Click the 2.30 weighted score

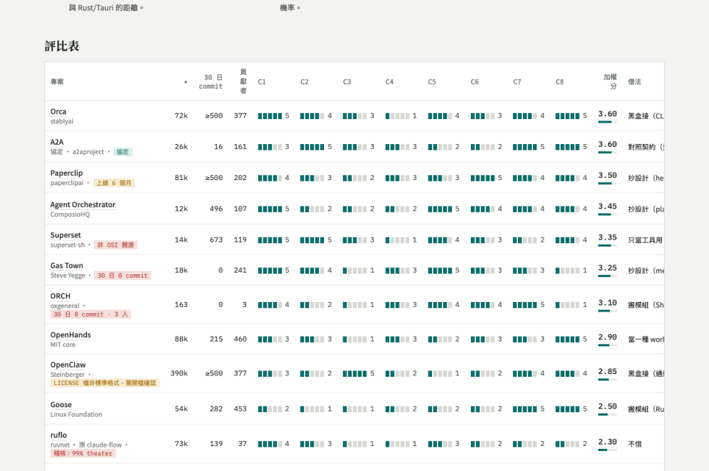click(x=607, y=442)
